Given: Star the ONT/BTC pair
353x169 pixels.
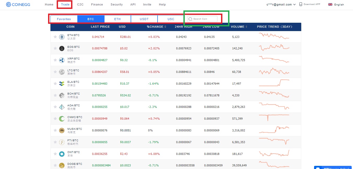Looking at the screenshot, I should coord(55,154).
